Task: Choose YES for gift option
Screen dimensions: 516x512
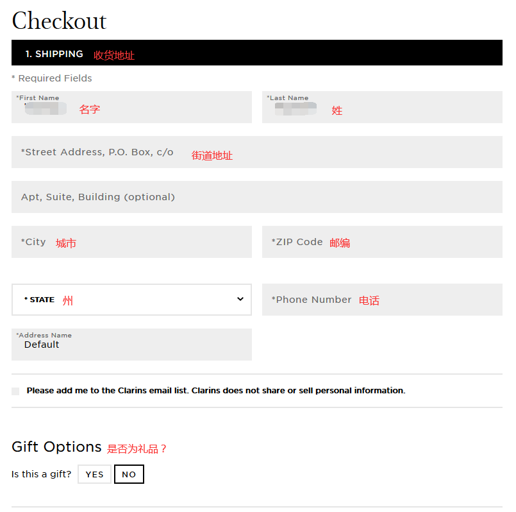Action: (x=94, y=474)
